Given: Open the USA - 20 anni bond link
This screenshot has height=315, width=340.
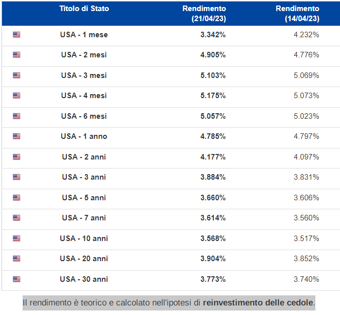Looking at the screenshot, I should point(84,259).
